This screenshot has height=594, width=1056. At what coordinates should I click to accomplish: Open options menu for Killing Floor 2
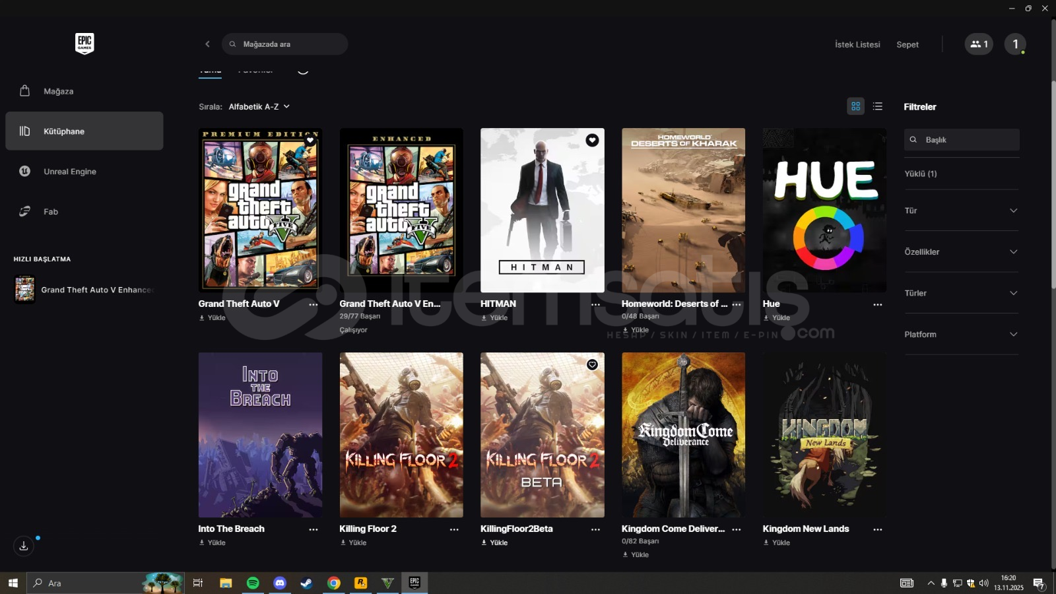point(454,529)
